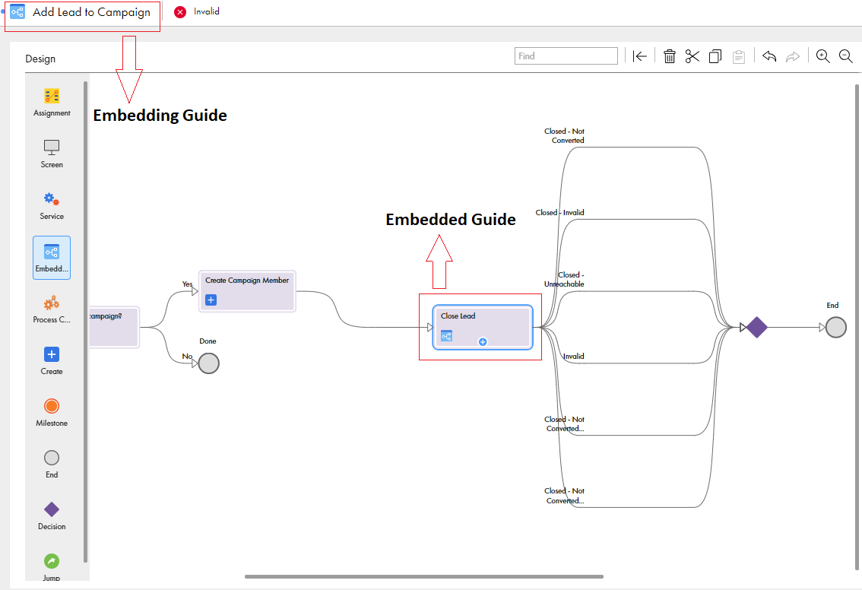862x590 pixels.
Task: Click the Yes branch label
Action: pyautogui.click(x=188, y=284)
